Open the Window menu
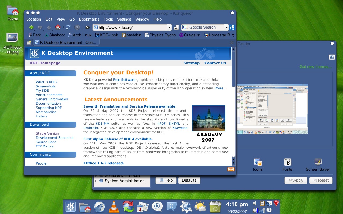The height and width of the screenshot is (214, 343). (x=142, y=19)
